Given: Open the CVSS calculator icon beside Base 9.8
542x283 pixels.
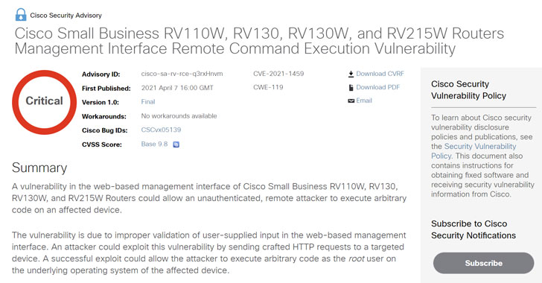Looking at the screenshot, I should click(176, 144).
